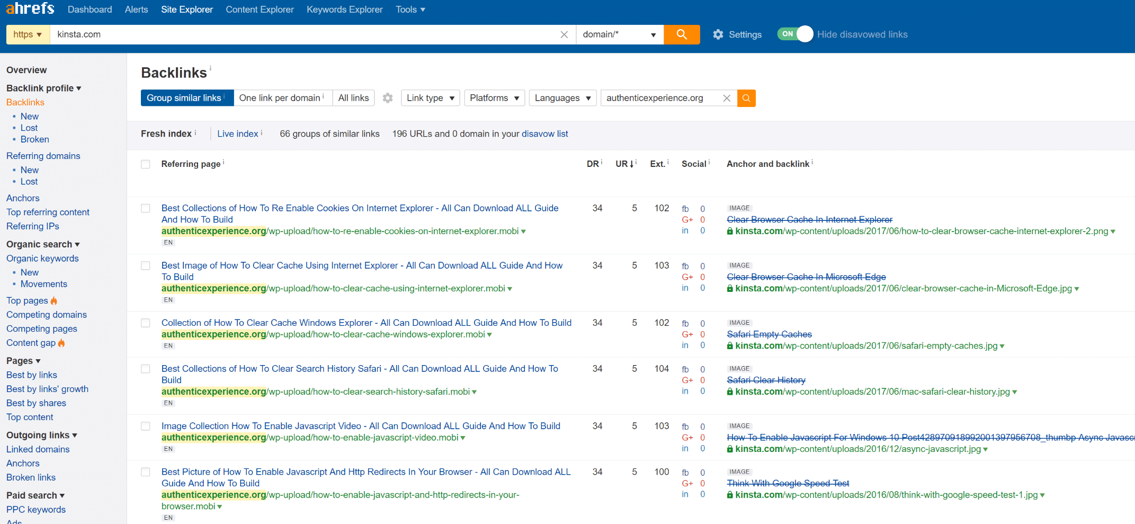Viewport: 1135px width, 524px height.
Task: Click the magnifier beside the authenticexperience.org filter
Action: pos(746,98)
